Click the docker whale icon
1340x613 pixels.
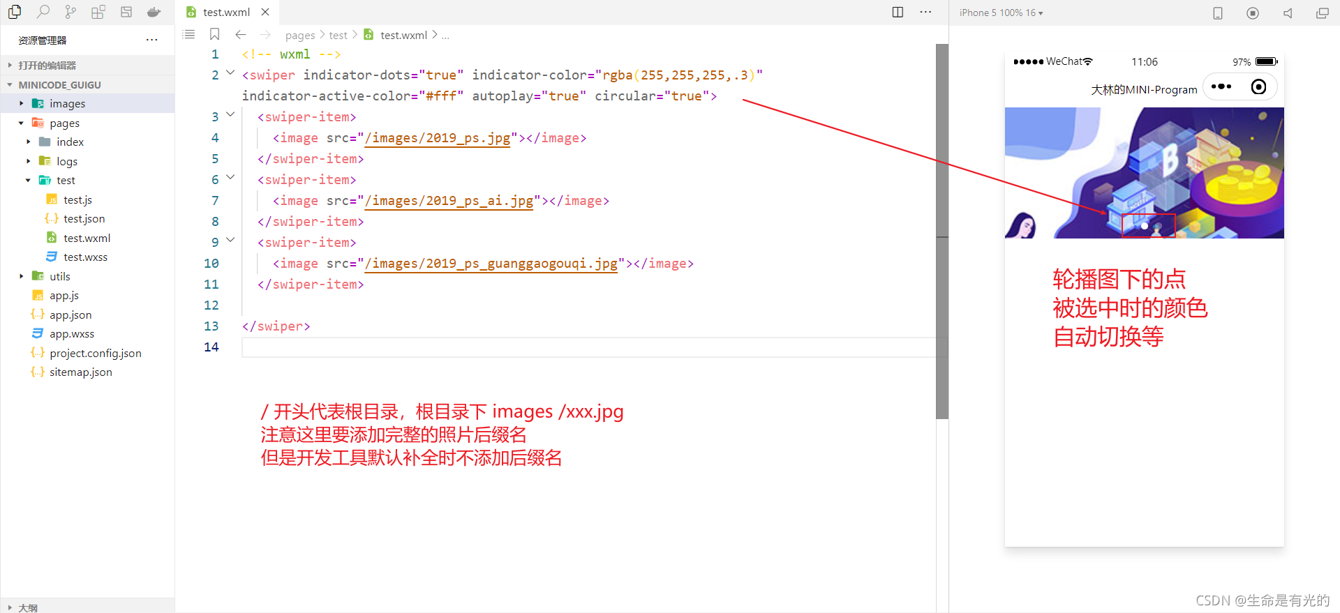[x=154, y=12]
